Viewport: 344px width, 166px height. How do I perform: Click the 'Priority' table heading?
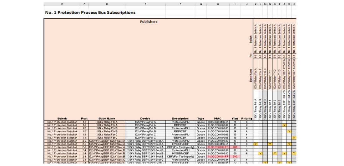[247, 119]
